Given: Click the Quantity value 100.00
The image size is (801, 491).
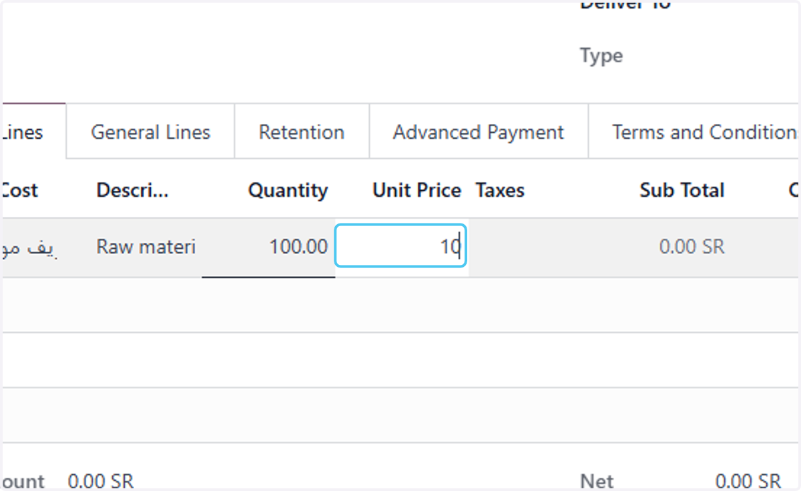Looking at the screenshot, I should pos(298,248).
